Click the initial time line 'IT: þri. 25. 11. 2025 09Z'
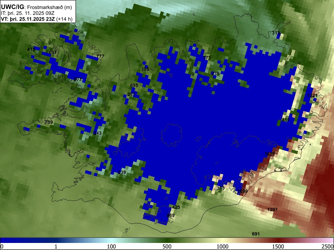Image resolution: width=334 pixels, height=250 pixels. [28, 13]
